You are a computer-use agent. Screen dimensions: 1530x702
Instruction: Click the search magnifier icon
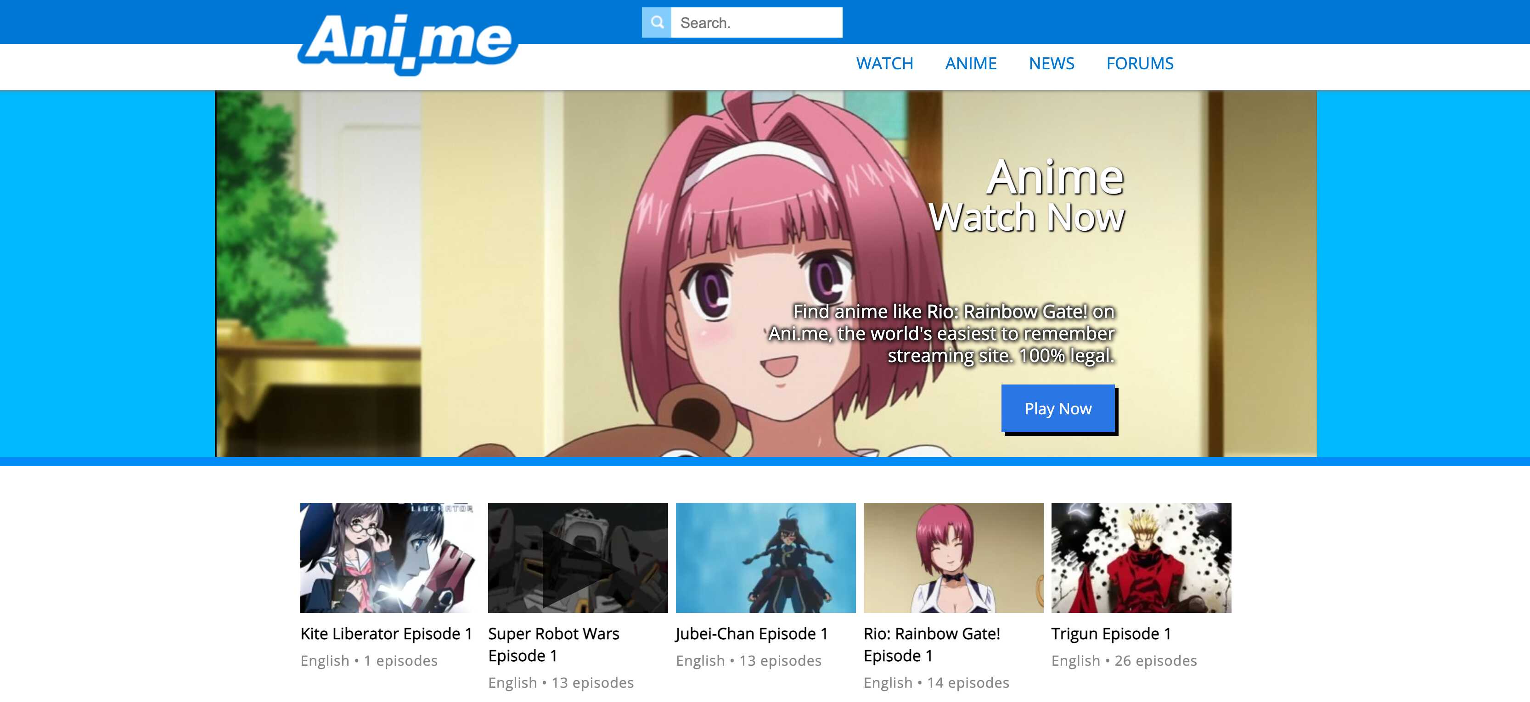tap(656, 22)
